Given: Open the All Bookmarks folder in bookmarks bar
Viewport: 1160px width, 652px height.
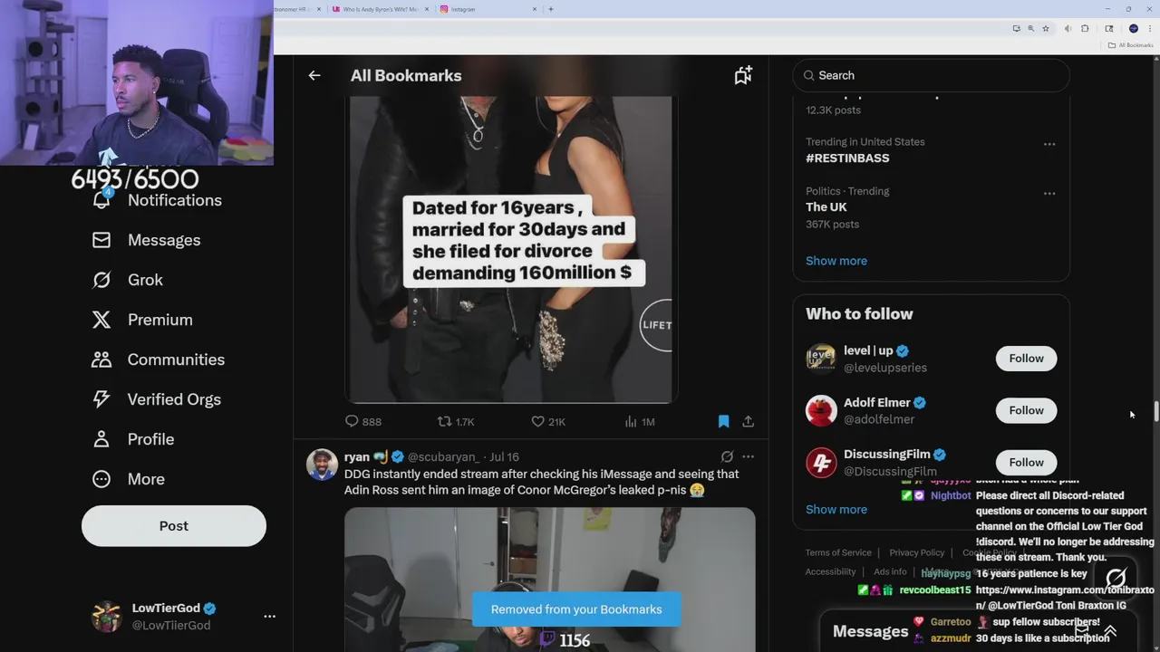Looking at the screenshot, I should [1130, 45].
